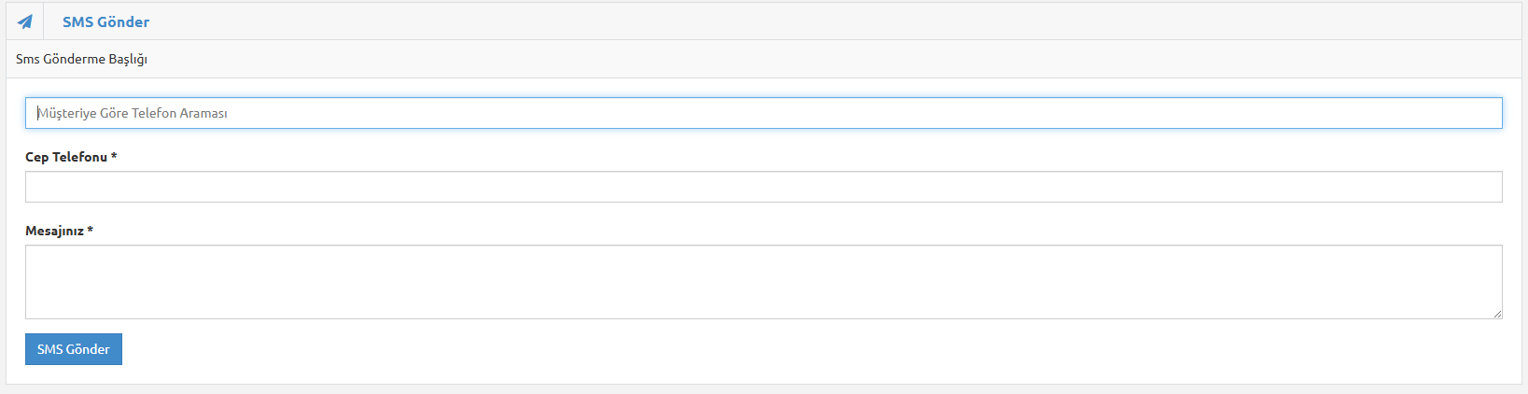1528x394 pixels.
Task: Submit with the blue SMS Gönder button
Action: [74, 349]
